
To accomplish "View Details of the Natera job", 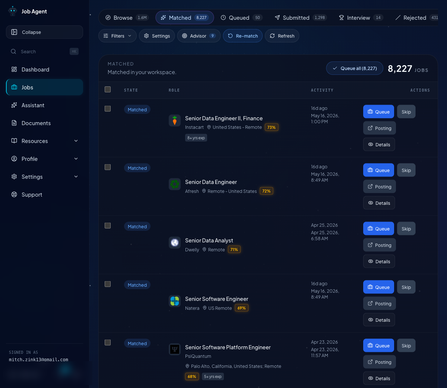I will pyautogui.click(x=379, y=320).
